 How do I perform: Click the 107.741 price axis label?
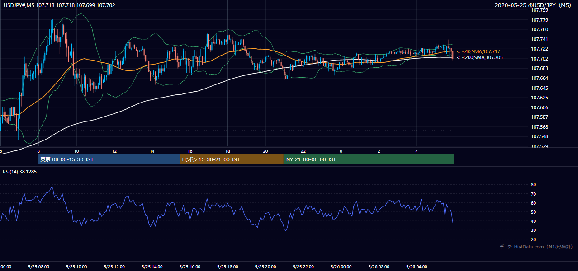pos(539,39)
